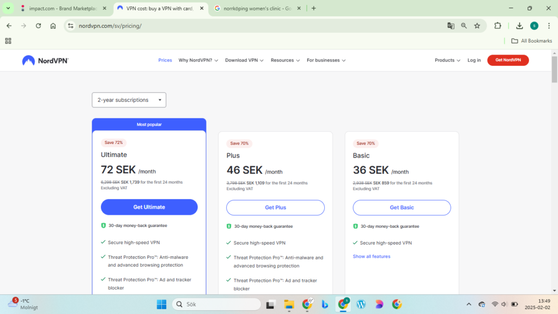
Task: Close the VPN cost tab
Action: click(x=202, y=8)
